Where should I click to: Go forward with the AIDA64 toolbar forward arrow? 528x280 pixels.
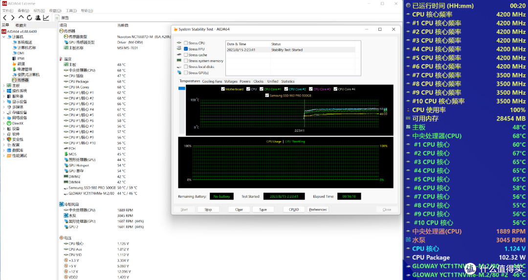[x=13, y=18]
